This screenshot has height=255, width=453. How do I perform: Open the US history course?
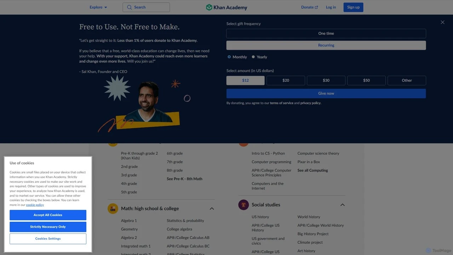(x=260, y=217)
